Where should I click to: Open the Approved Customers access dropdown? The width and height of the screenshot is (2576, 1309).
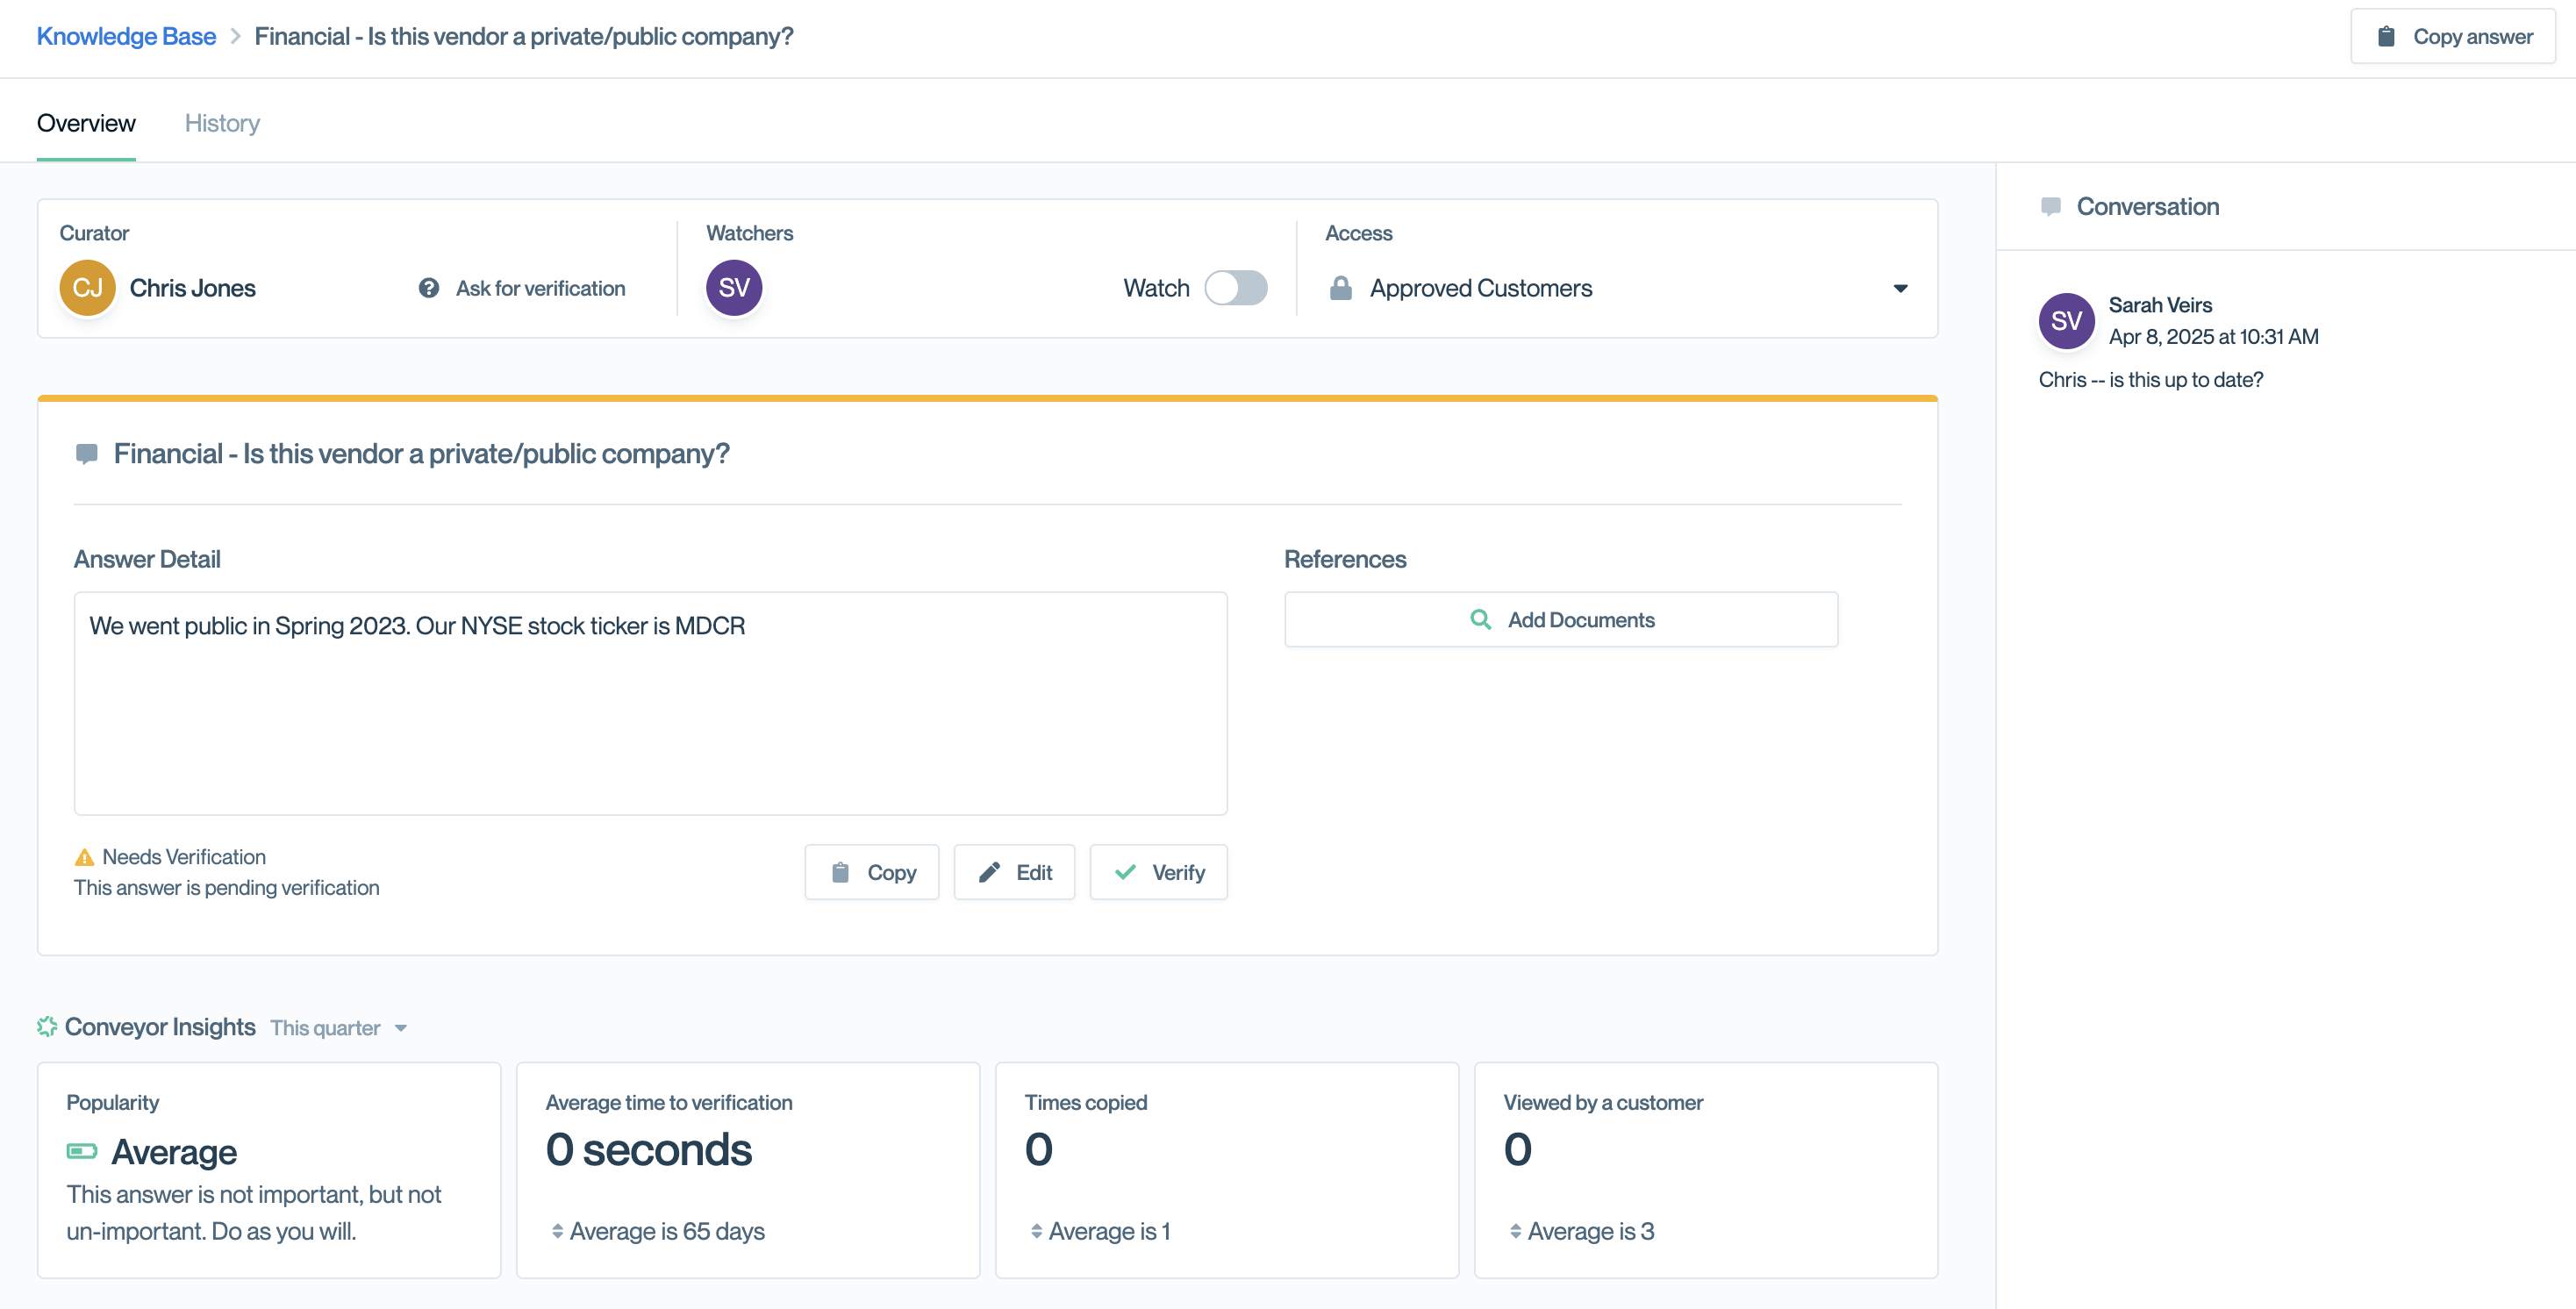[x=1899, y=288]
